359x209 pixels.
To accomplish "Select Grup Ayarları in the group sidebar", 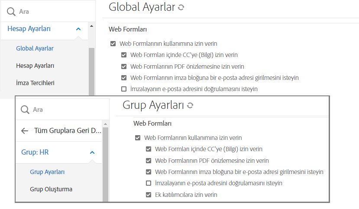I will (x=47, y=172).
